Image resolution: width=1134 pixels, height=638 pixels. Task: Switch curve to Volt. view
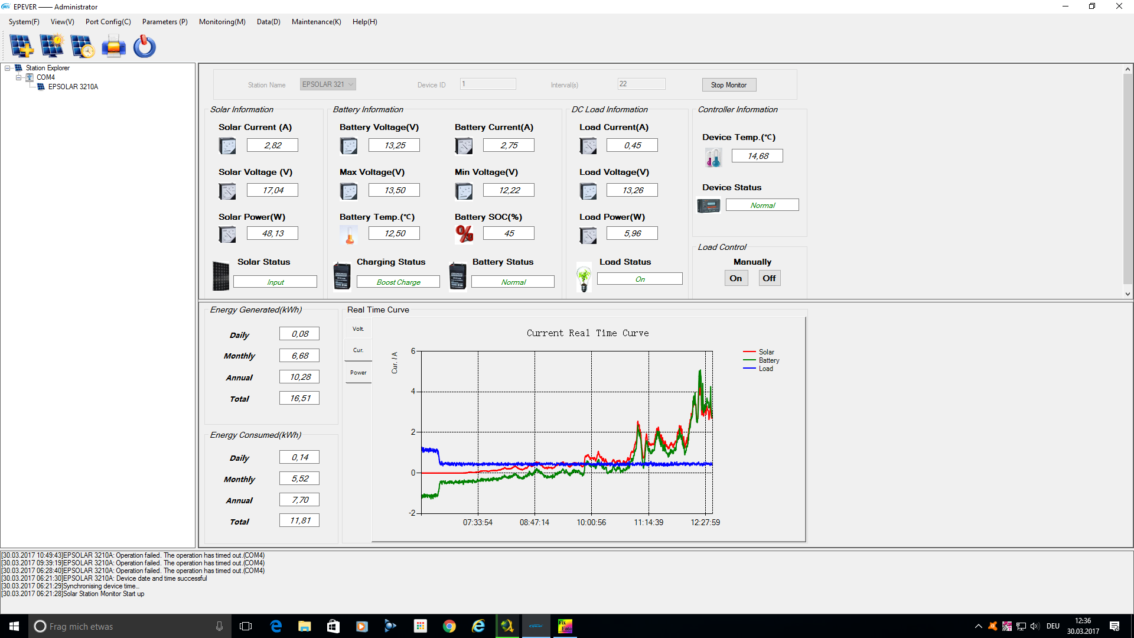coord(359,329)
